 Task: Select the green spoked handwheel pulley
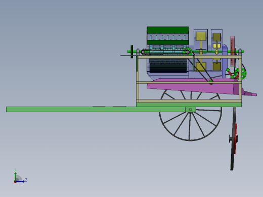(x=240, y=74)
